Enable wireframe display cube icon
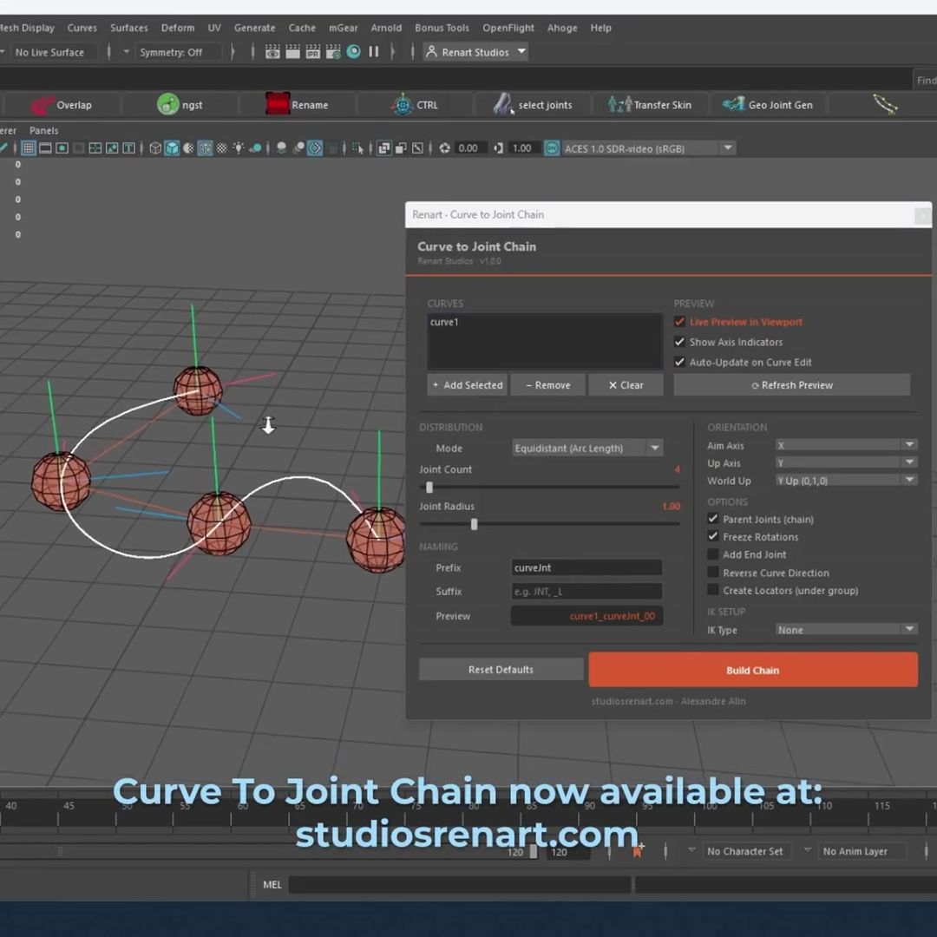This screenshot has width=937, height=937. [155, 148]
